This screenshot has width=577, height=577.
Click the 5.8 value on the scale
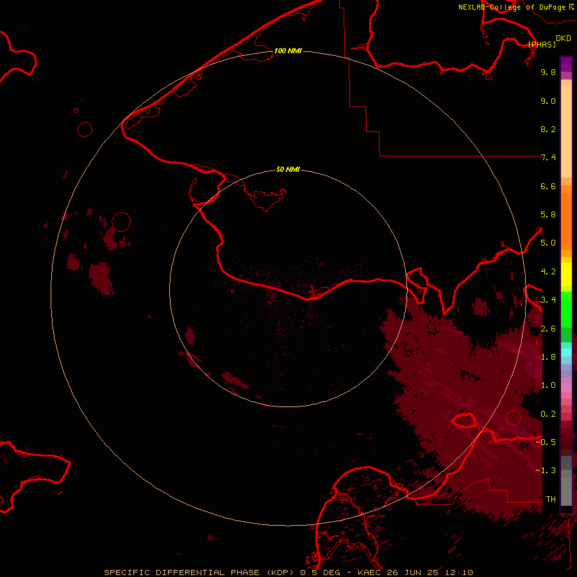point(548,215)
